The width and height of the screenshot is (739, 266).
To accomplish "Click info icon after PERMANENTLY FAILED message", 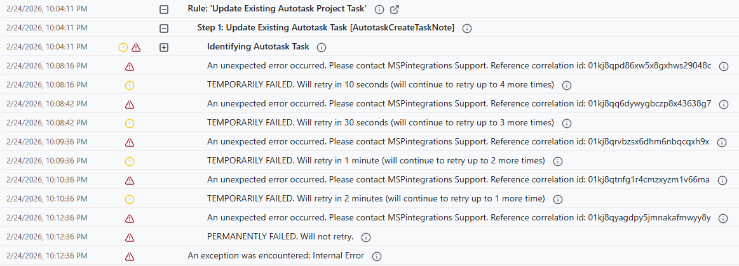I will tap(366, 237).
